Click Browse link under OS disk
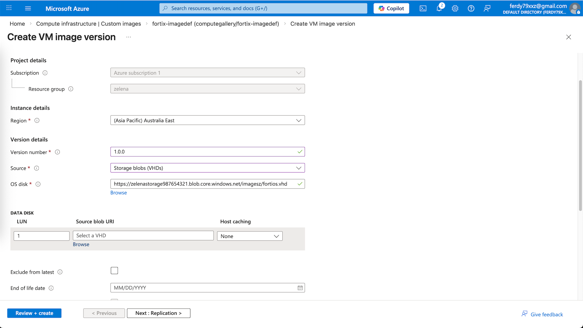The height and width of the screenshot is (328, 583). coord(118,193)
